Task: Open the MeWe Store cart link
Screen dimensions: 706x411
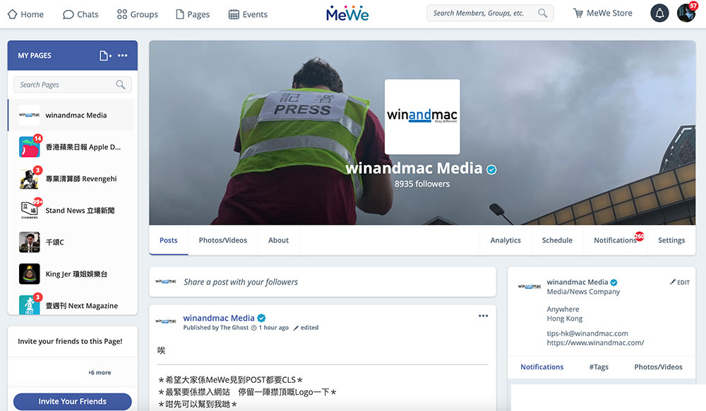Action: (x=602, y=13)
